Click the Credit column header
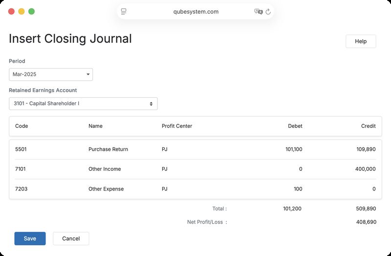The width and height of the screenshot is (391, 256). point(369,126)
